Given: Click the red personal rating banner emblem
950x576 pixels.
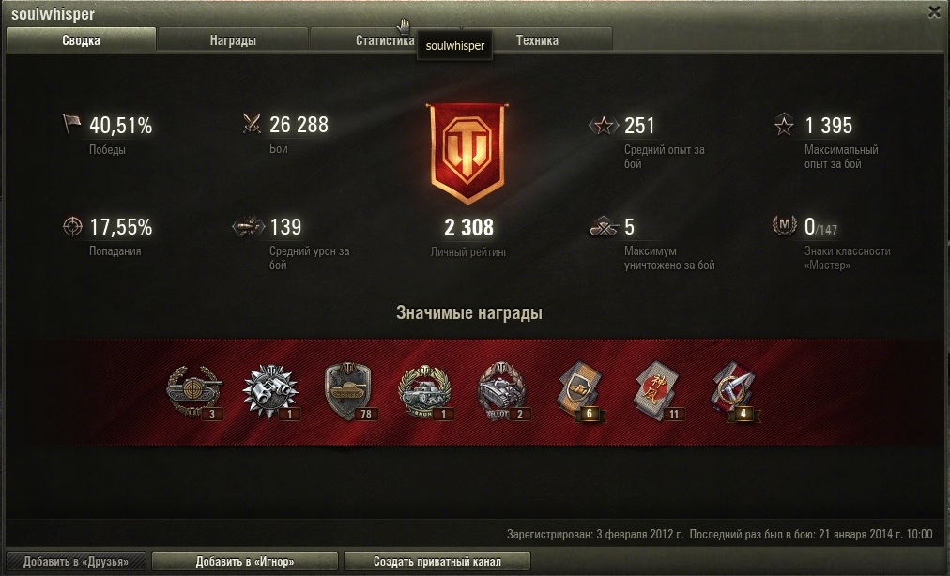Looking at the screenshot, I should tap(467, 153).
